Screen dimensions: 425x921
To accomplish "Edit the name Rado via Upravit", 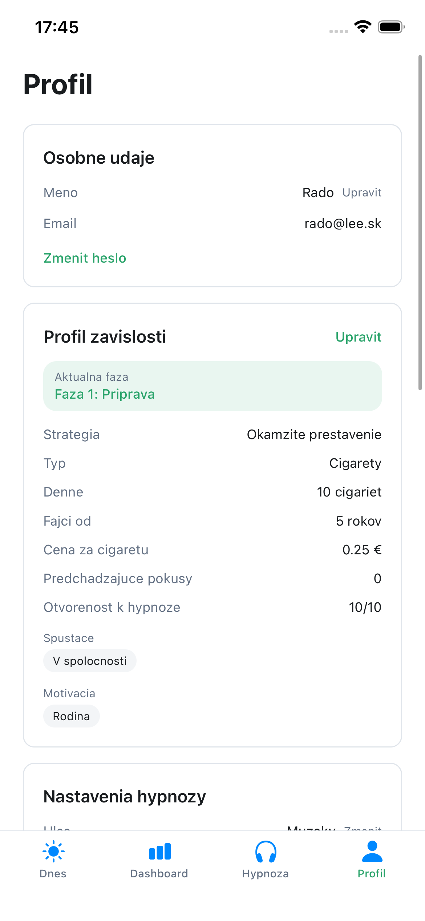I will click(362, 192).
